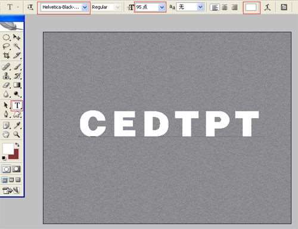Open the 95 point font size dropdown
Viewport: 298px width, 229px height.
[x=162, y=8]
